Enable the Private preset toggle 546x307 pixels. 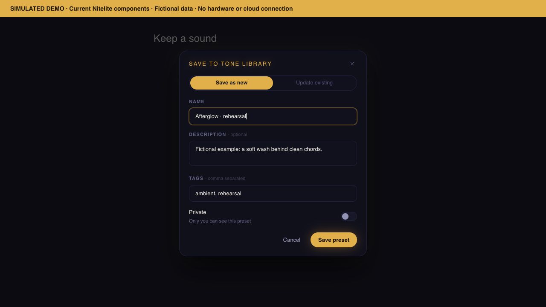pyautogui.click(x=349, y=217)
